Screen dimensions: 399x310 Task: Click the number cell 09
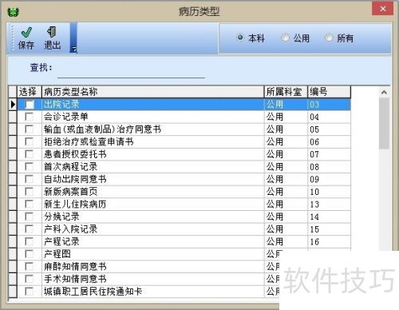coord(330,179)
